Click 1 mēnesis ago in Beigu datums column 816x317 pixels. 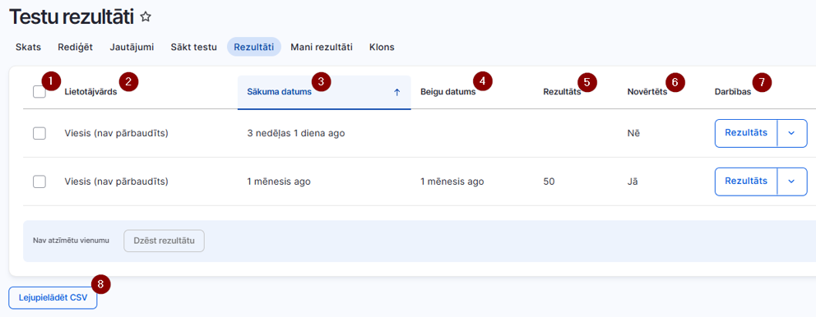tap(452, 181)
